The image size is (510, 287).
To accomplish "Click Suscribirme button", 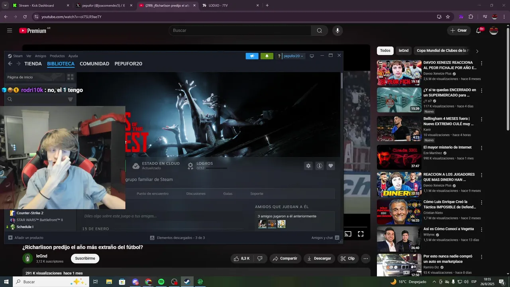I will pos(85,258).
